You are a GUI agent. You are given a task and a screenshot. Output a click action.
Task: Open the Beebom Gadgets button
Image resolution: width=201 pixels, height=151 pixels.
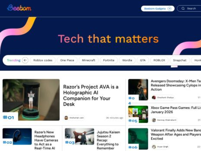158,9
